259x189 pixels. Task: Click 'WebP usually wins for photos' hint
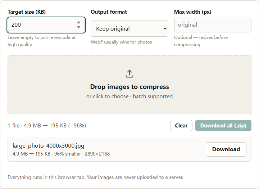point(121,42)
